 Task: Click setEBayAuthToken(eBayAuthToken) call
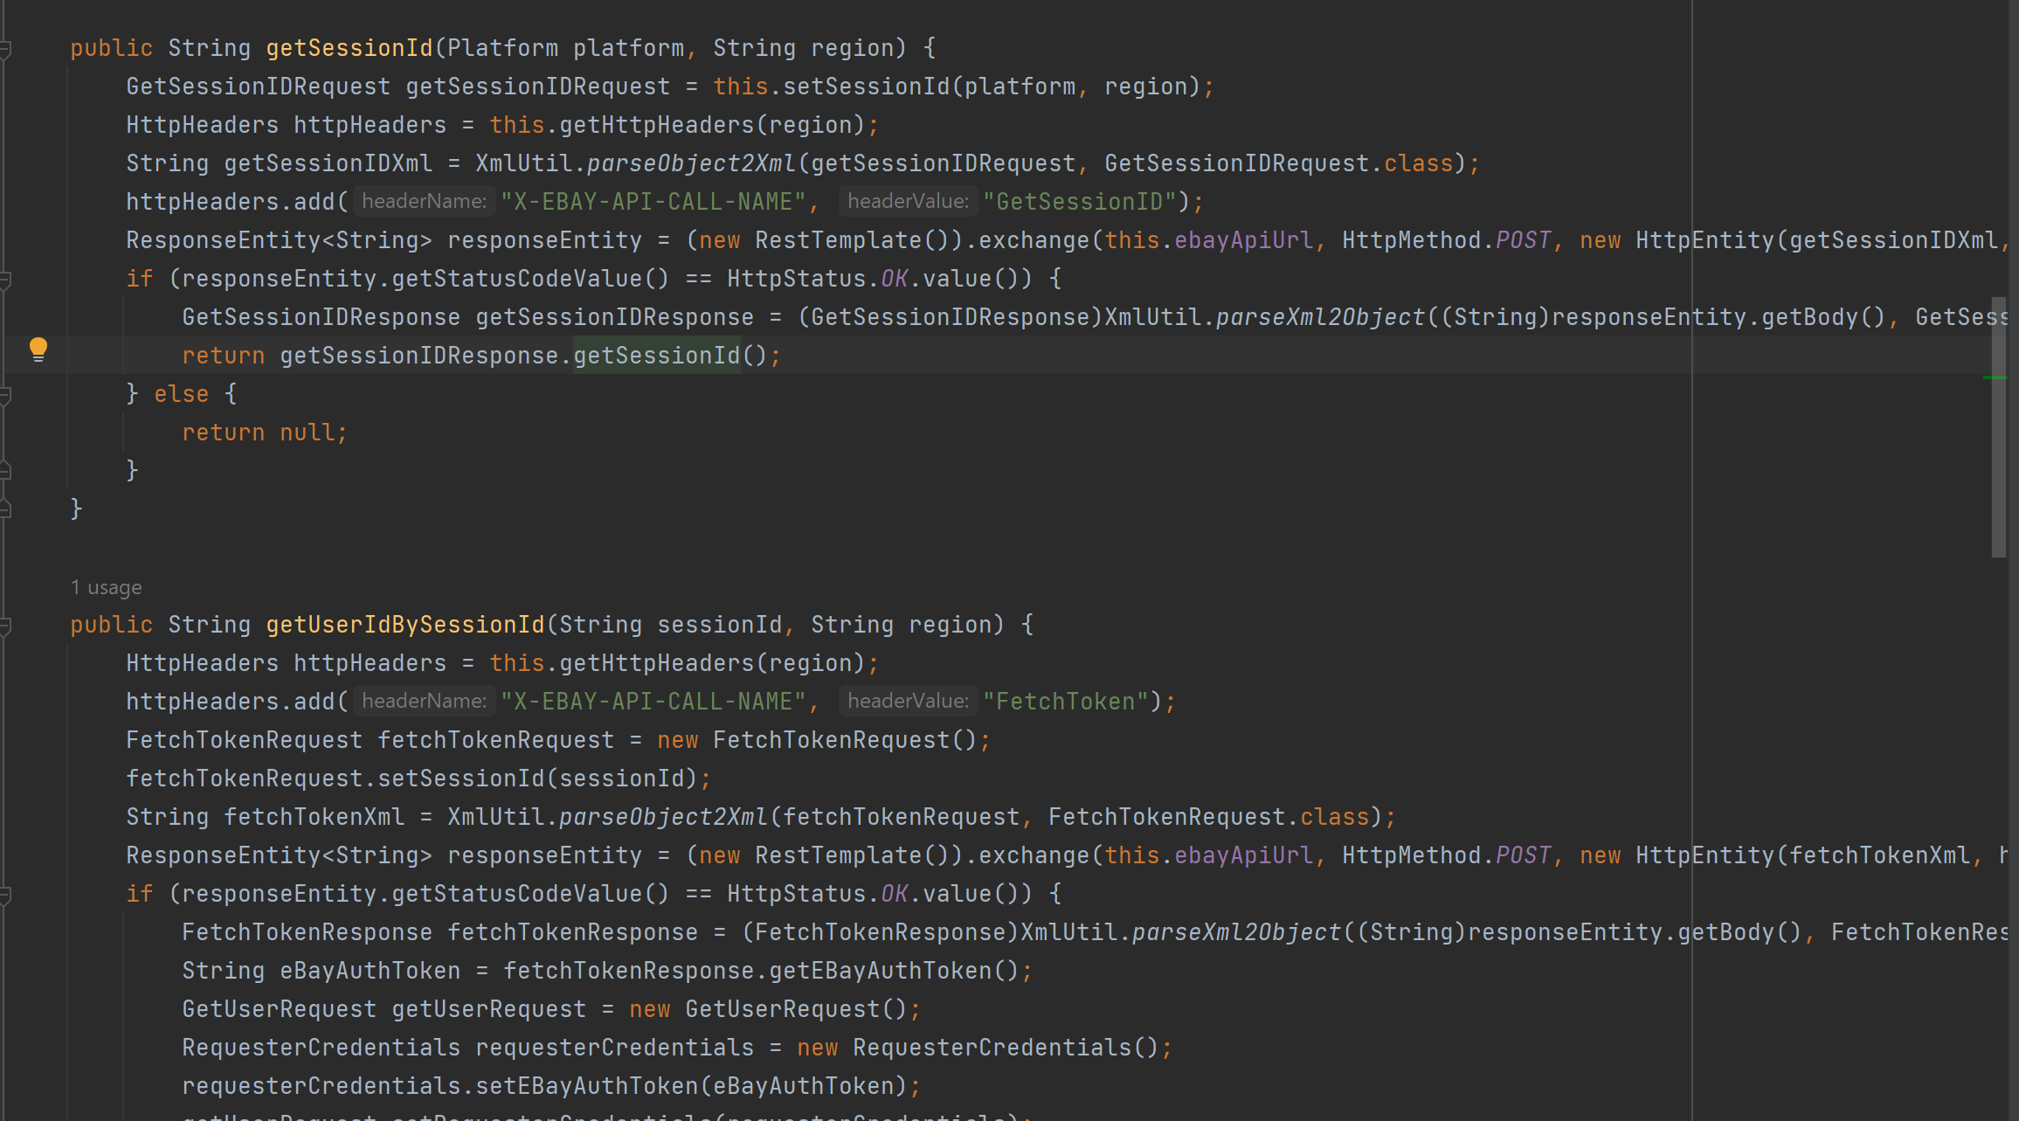(x=691, y=1086)
